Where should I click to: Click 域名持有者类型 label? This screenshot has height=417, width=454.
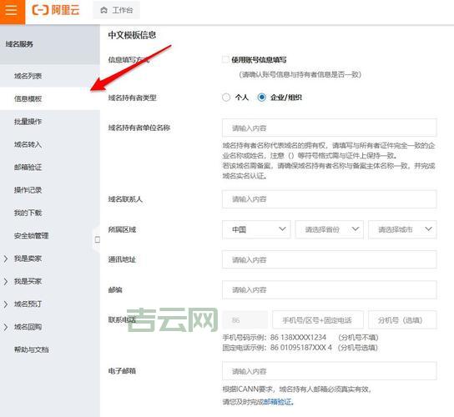(133, 98)
